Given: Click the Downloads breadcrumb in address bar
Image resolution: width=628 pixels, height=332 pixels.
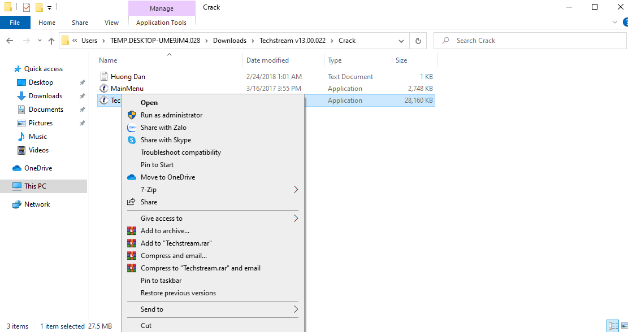Looking at the screenshot, I should [229, 41].
